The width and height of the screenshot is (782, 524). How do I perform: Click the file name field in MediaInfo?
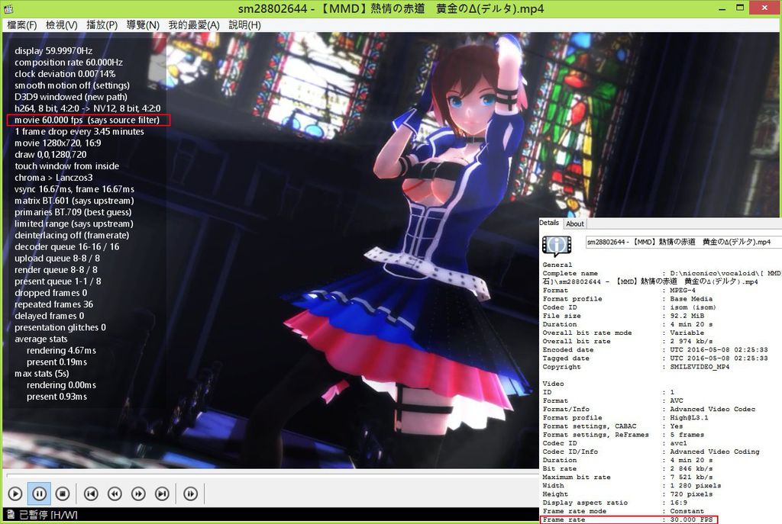coord(683,242)
